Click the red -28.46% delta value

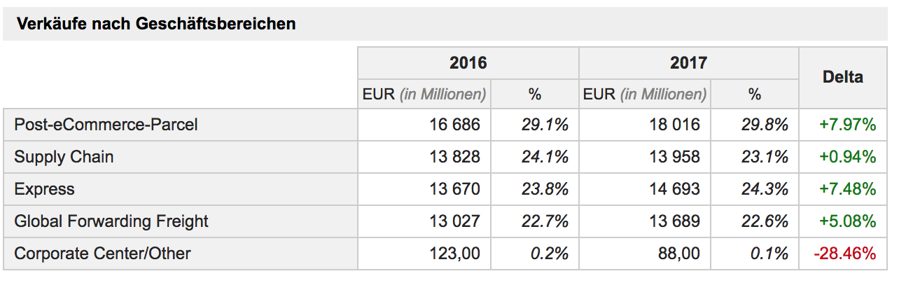tap(844, 254)
